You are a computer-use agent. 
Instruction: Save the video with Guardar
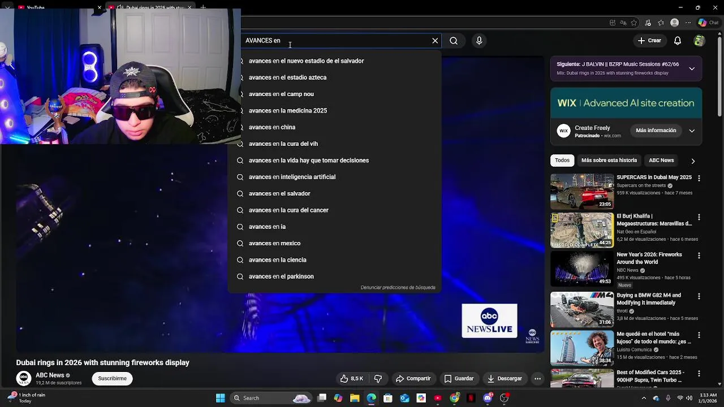pos(459,379)
